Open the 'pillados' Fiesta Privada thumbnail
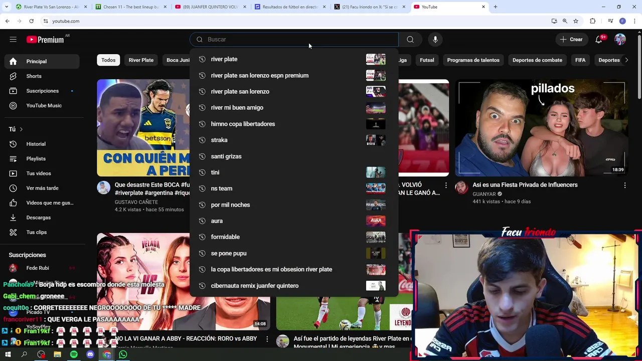 click(x=541, y=128)
